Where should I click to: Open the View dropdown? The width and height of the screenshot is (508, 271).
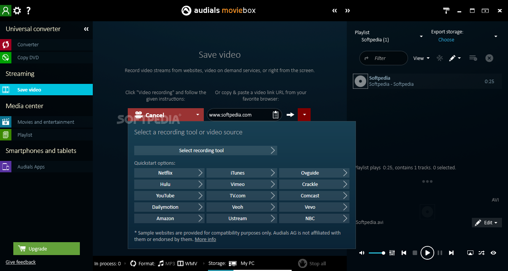[421, 58]
